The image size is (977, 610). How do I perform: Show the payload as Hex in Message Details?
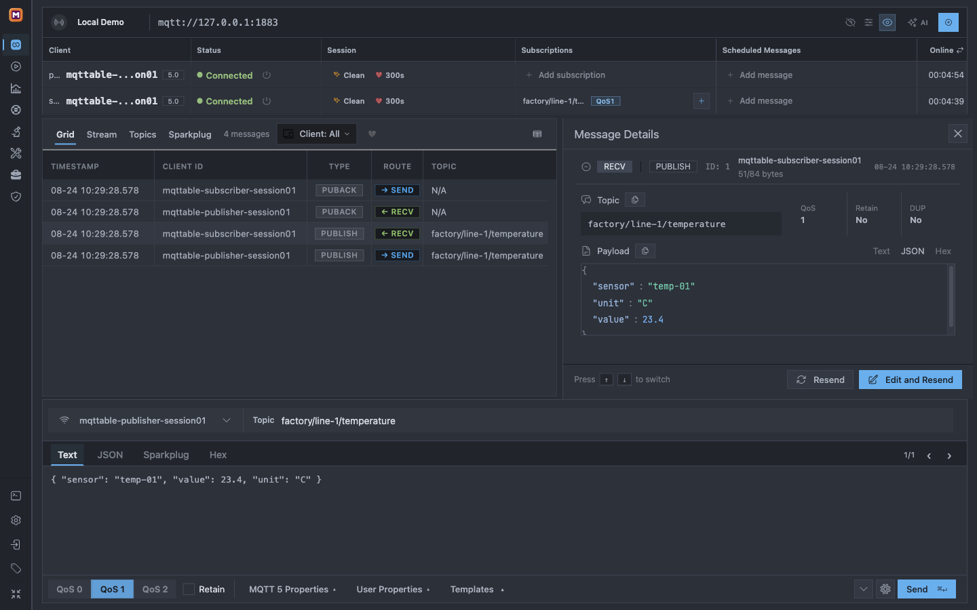(x=943, y=251)
